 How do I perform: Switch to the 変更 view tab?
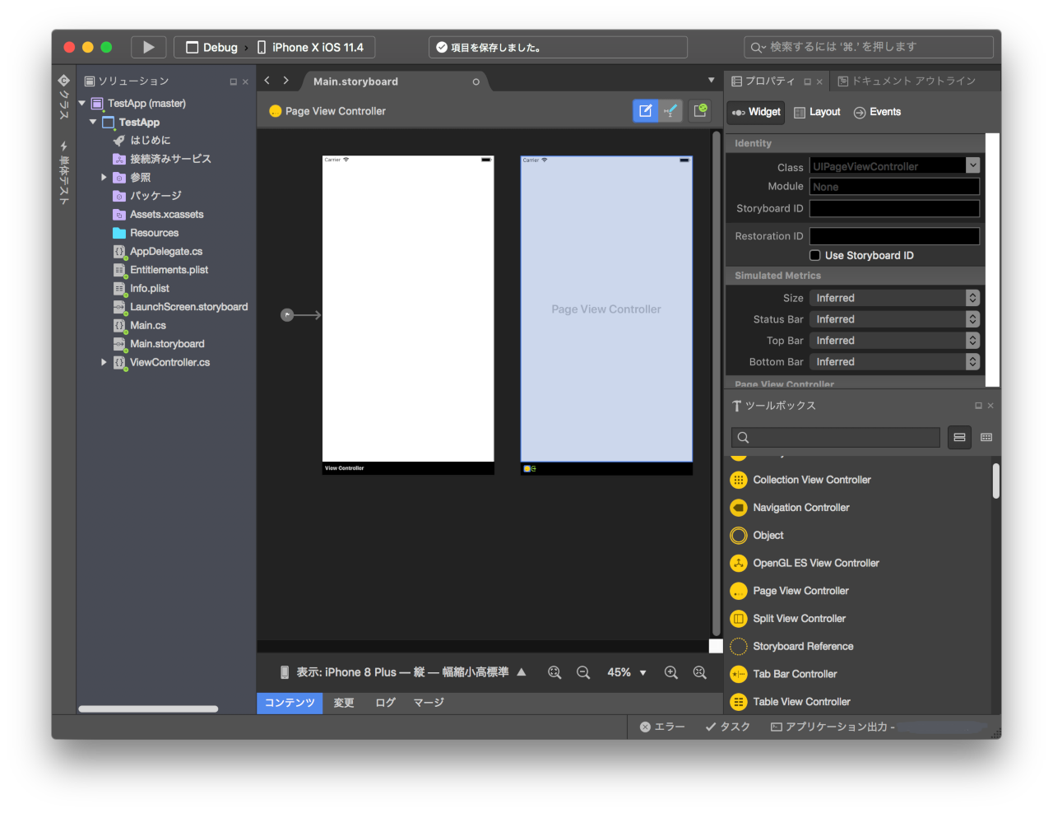pos(344,703)
